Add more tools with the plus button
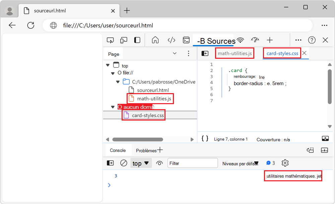This screenshot has height=204, width=335. point(270,40)
